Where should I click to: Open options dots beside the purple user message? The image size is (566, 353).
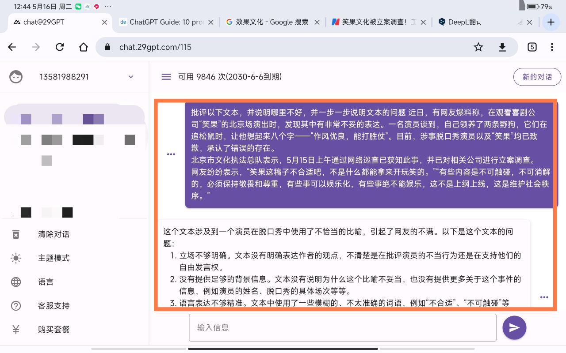coord(171,154)
